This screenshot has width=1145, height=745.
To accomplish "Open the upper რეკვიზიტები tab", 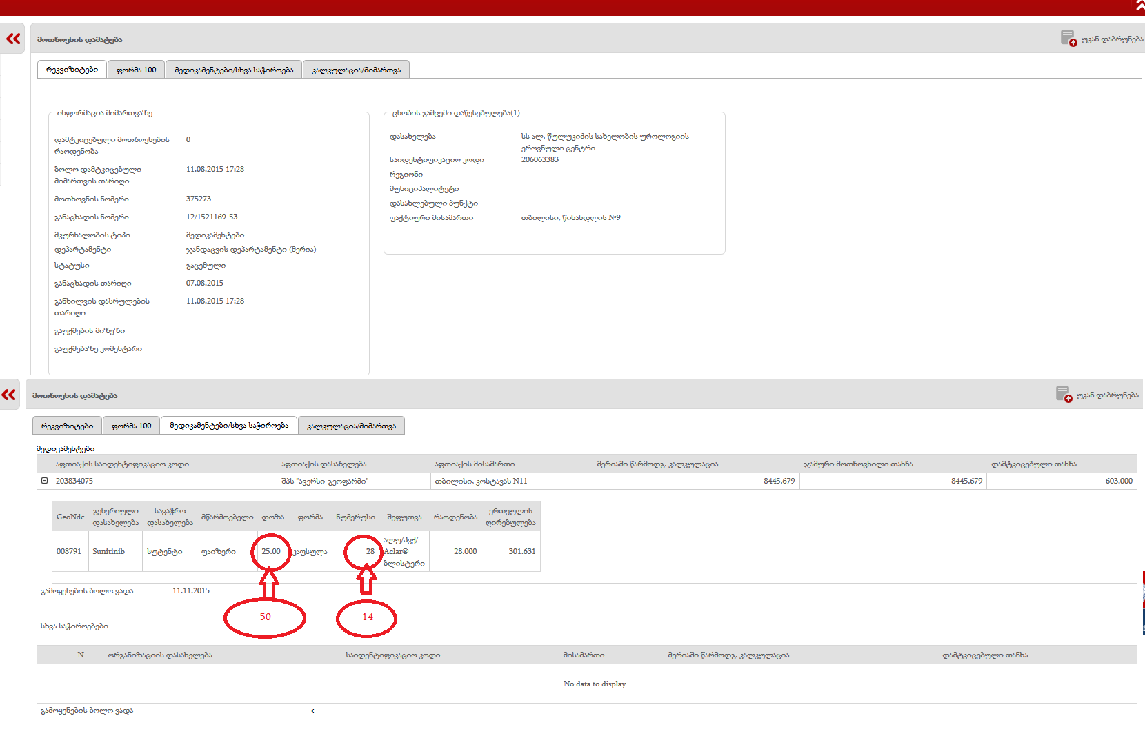I will (72, 70).
